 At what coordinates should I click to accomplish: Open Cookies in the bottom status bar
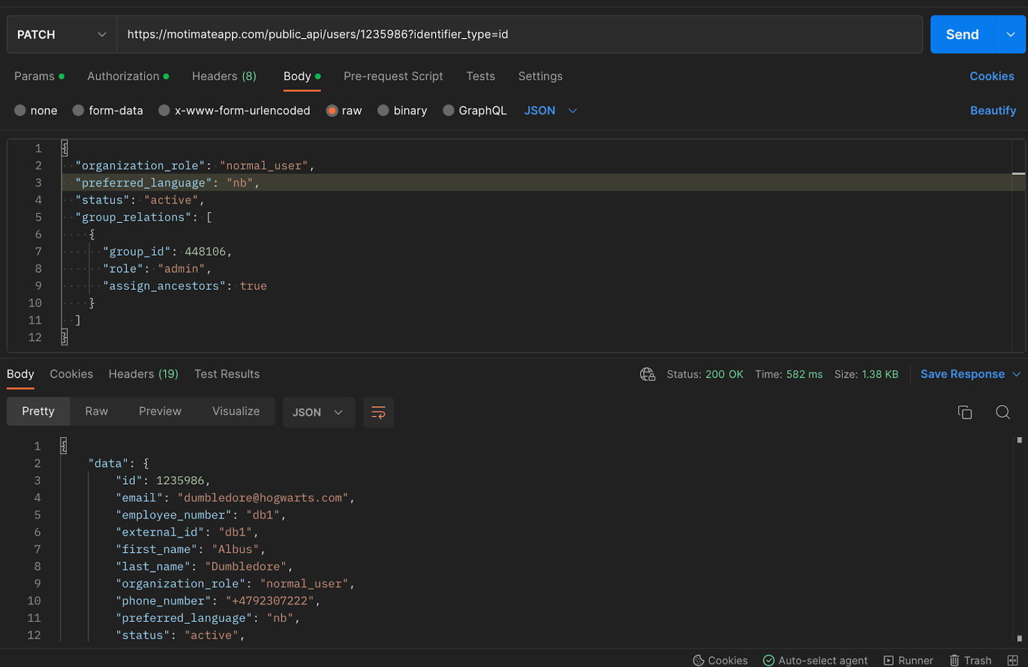(x=720, y=660)
